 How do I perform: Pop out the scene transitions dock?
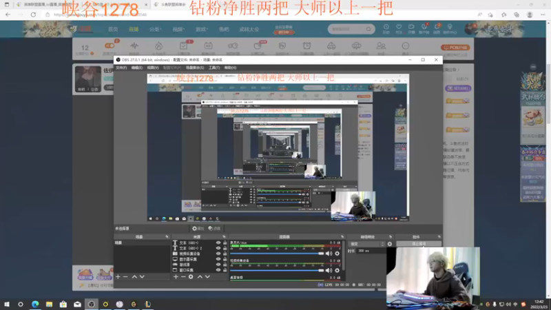click(x=391, y=237)
